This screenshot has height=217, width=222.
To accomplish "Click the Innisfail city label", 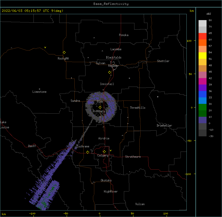I will [107, 84].
